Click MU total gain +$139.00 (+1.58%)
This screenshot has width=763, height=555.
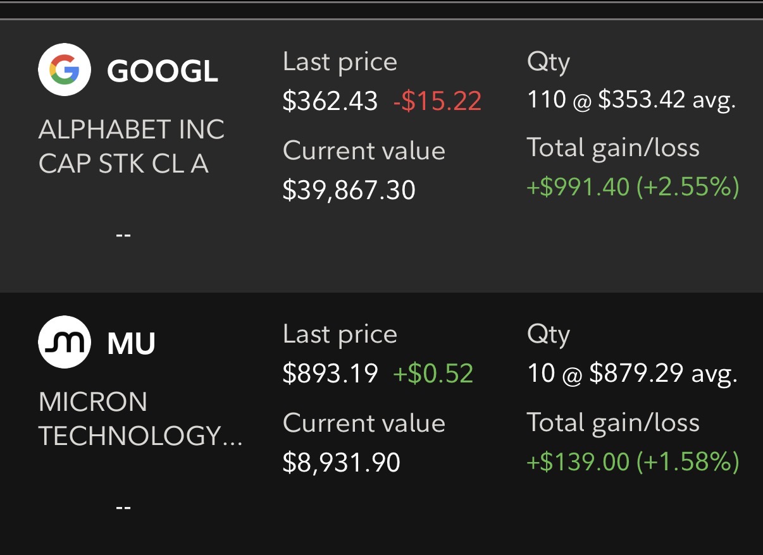click(x=633, y=462)
